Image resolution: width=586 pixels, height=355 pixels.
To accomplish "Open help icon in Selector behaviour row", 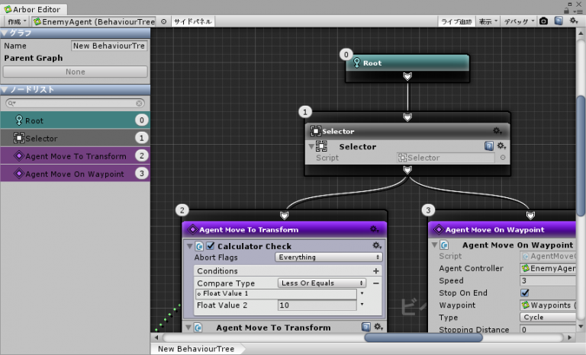I will (489, 146).
